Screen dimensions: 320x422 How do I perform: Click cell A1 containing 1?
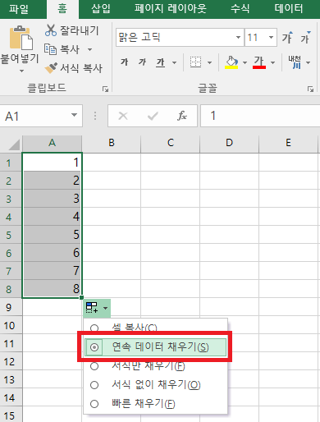(52, 163)
